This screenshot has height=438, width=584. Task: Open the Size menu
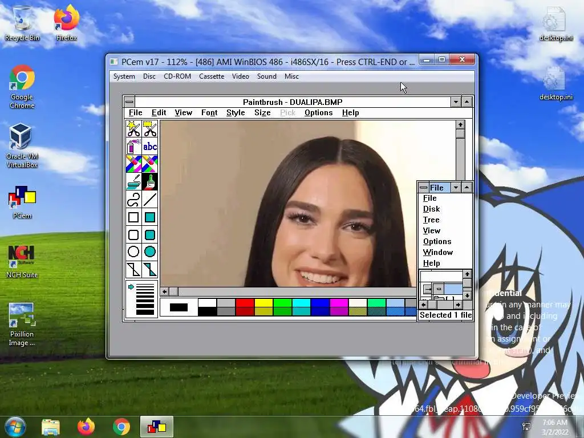tap(262, 112)
